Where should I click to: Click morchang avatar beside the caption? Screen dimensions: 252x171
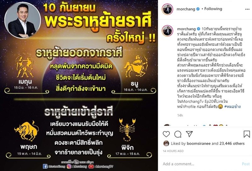point(167,30)
